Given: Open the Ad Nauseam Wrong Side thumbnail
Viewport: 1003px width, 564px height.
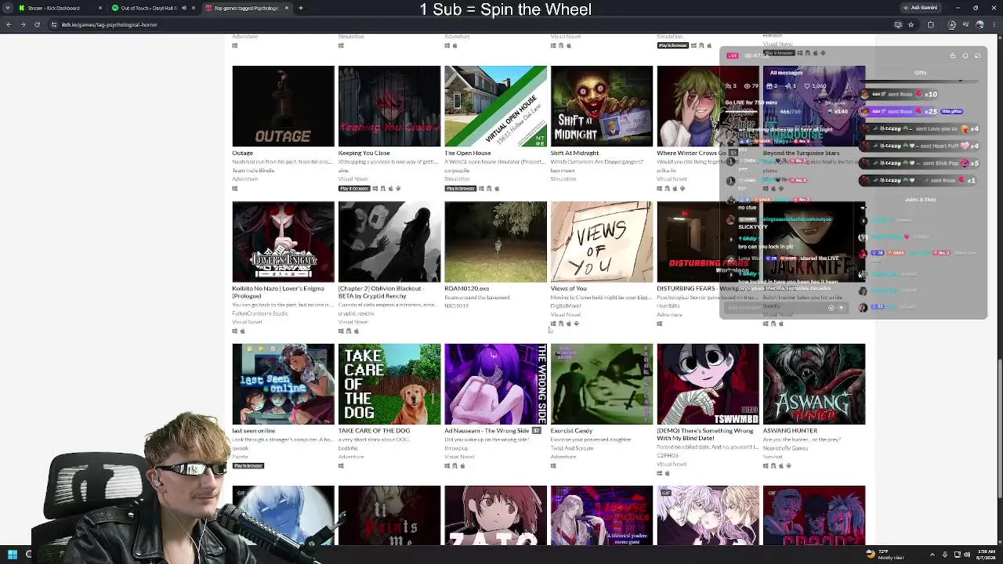Looking at the screenshot, I should (x=495, y=384).
